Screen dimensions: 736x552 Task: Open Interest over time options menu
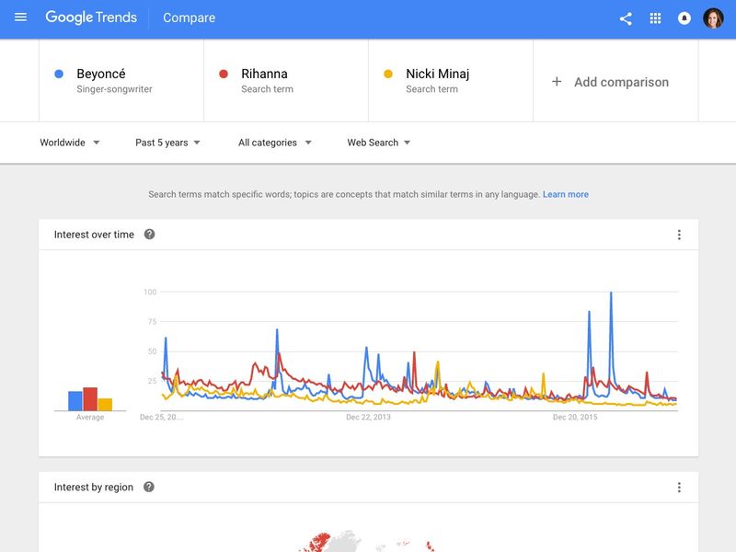point(679,235)
